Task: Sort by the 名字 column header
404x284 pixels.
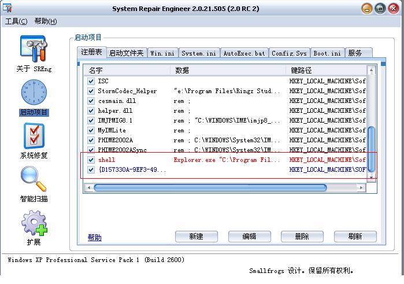Action: 127,70
